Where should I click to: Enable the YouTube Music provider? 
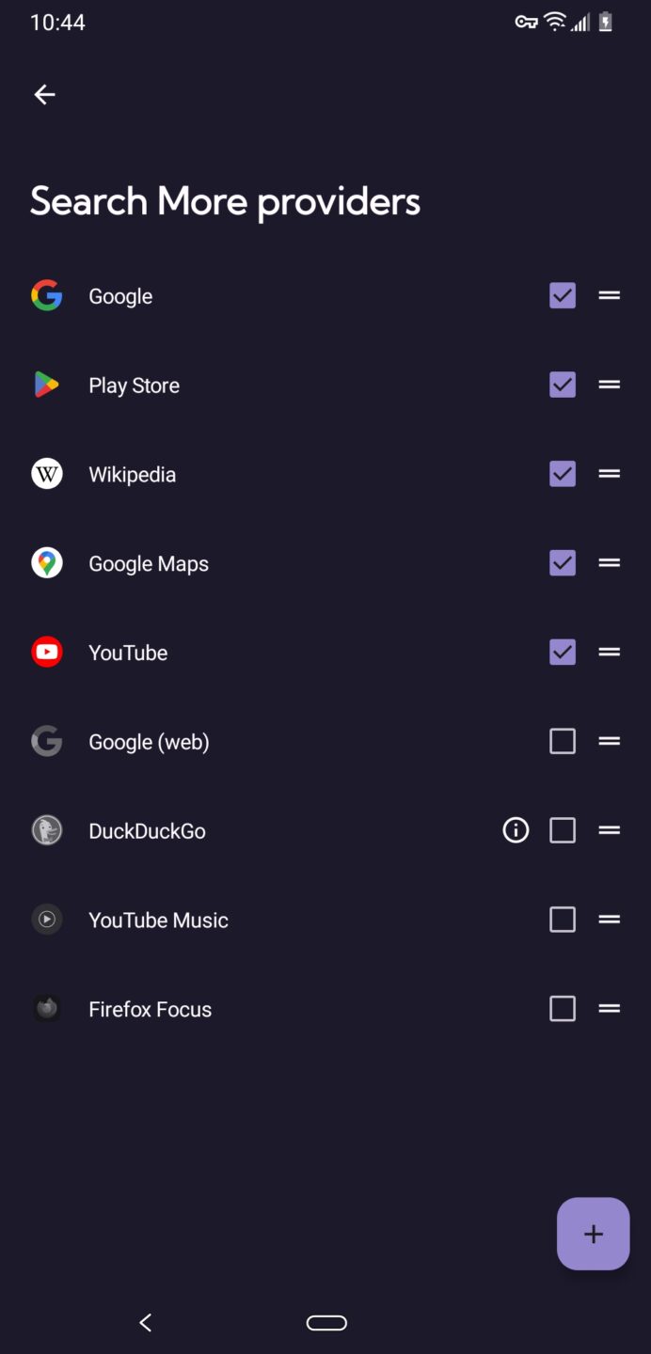(x=562, y=919)
